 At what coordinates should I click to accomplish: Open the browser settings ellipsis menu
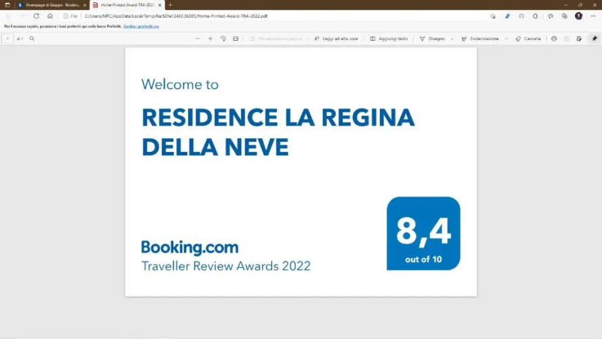pos(592,16)
